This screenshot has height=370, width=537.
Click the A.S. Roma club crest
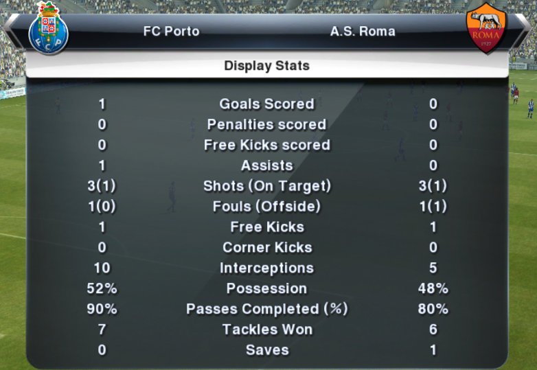point(486,28)
